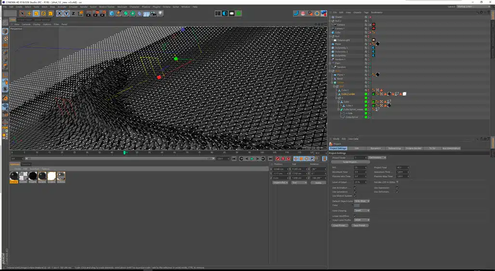Open the Project Scale units dropdown
495x271 pixels.
pos(377,157)
